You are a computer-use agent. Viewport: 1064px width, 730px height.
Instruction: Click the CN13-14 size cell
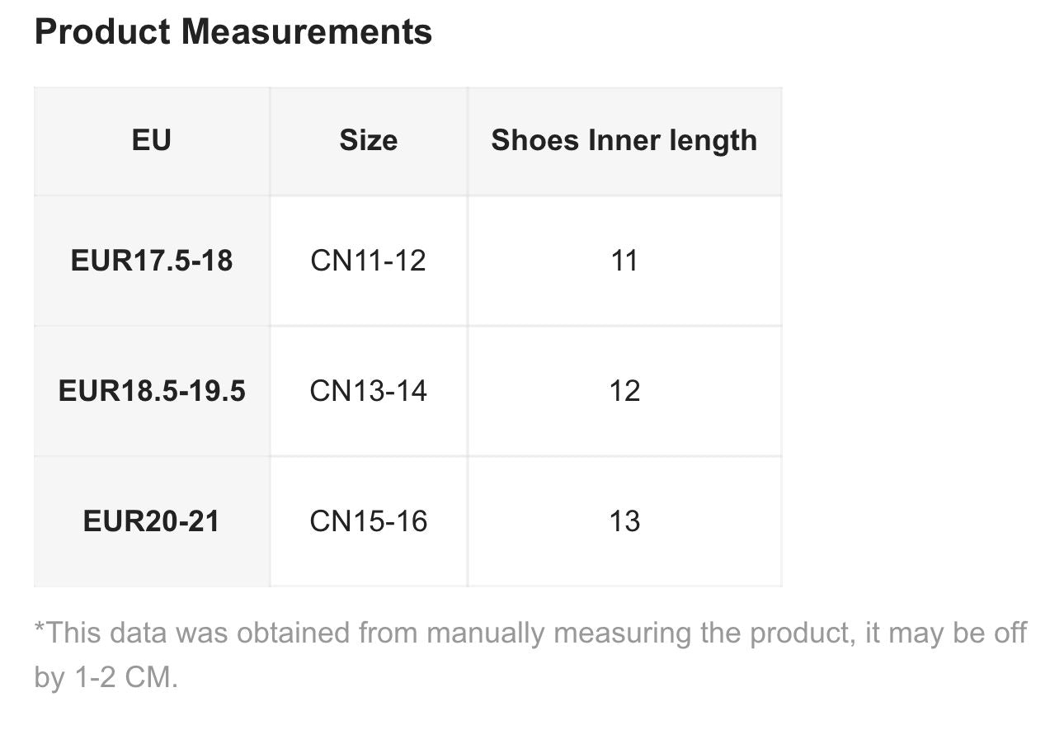(x=369, y=391)
